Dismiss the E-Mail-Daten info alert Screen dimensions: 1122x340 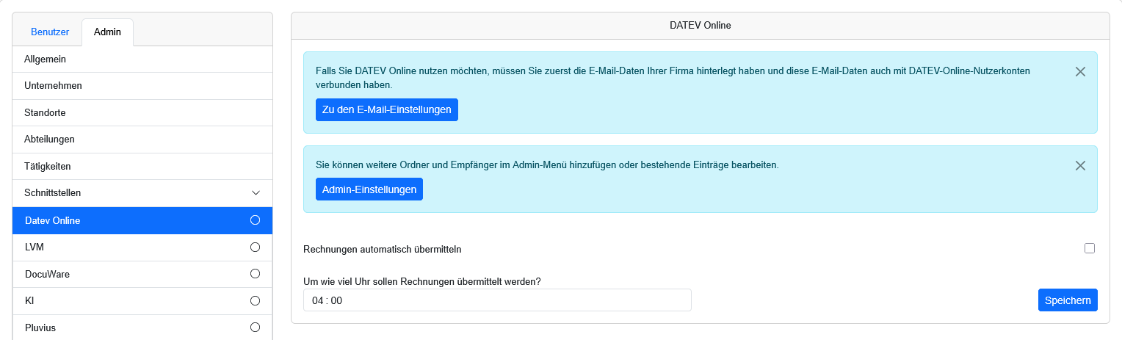pyautogui.click(x=1080, y=72)
